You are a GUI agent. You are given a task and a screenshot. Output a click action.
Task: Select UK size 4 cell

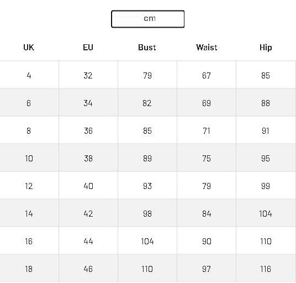pyautogui.click(x=29, y=75)
